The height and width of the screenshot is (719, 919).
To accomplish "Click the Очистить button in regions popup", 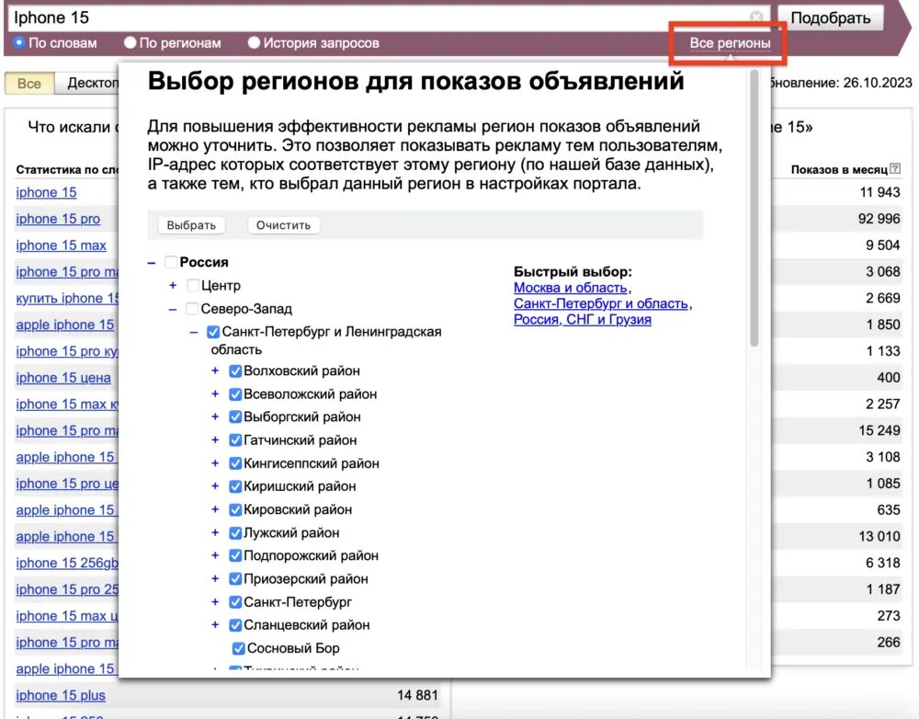I will click(x=283, y=225).
